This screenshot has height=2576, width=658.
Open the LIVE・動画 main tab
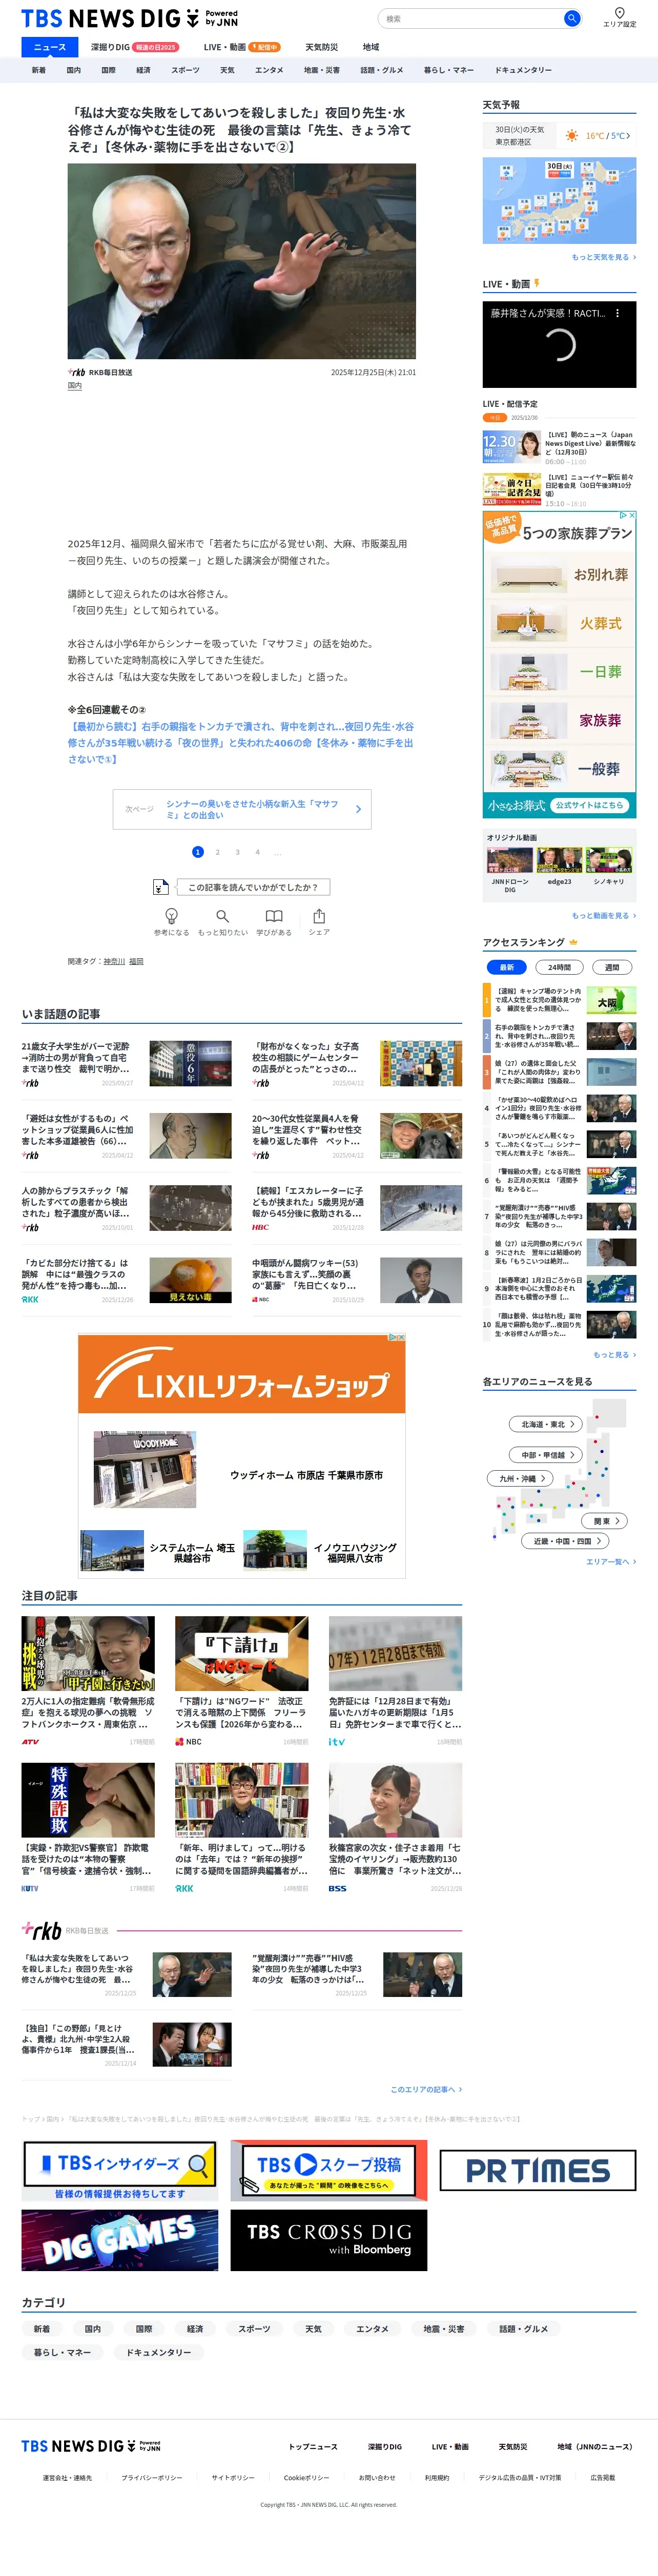pyautogui.click(x=242, y=47)
